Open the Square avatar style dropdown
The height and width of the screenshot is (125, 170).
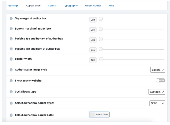(158, 70)
